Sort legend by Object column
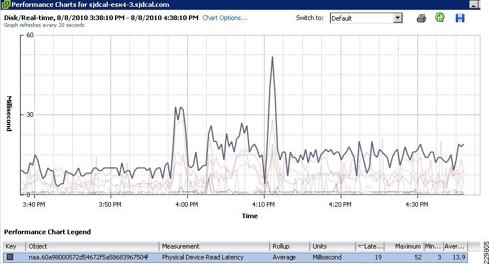This screenshot has height=264, width=489. click(92, 246)
